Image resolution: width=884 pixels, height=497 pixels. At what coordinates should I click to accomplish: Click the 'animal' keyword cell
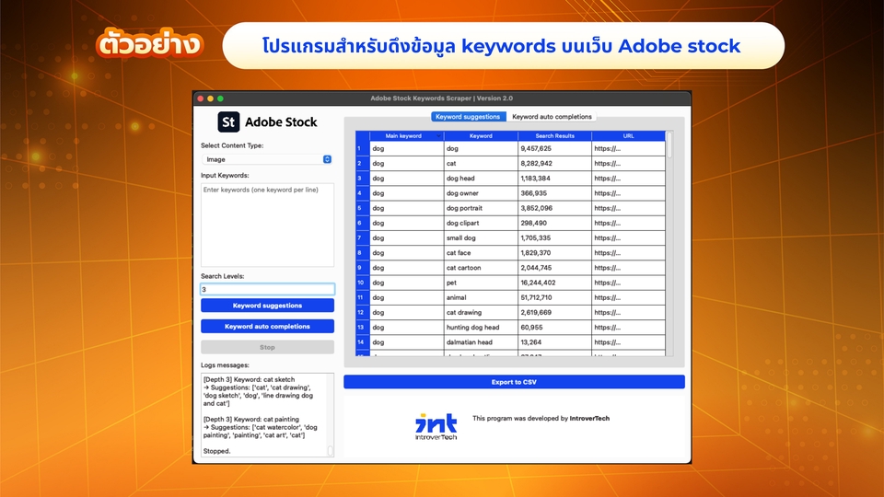481,297
